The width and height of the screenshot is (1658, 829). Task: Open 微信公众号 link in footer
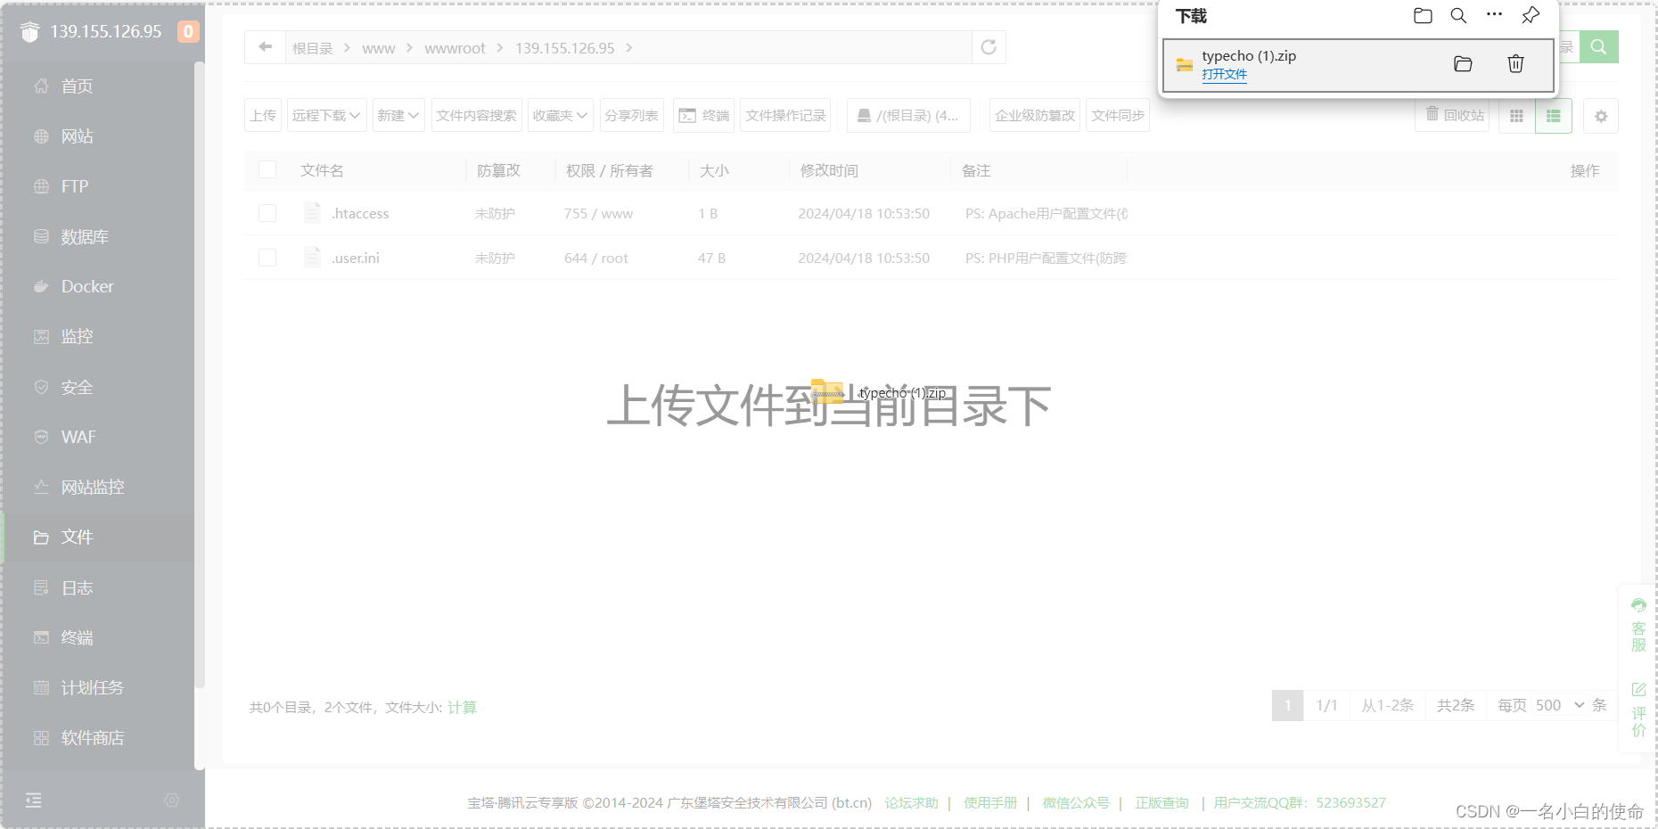pos(1076,803)
